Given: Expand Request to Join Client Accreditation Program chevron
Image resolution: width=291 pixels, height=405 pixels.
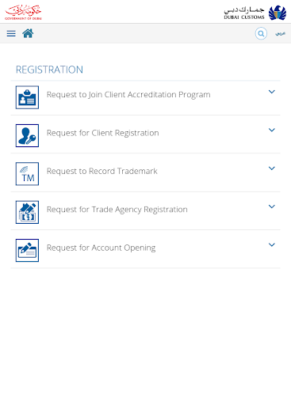Looking at the screenshot, I should [x=272, y=92].
